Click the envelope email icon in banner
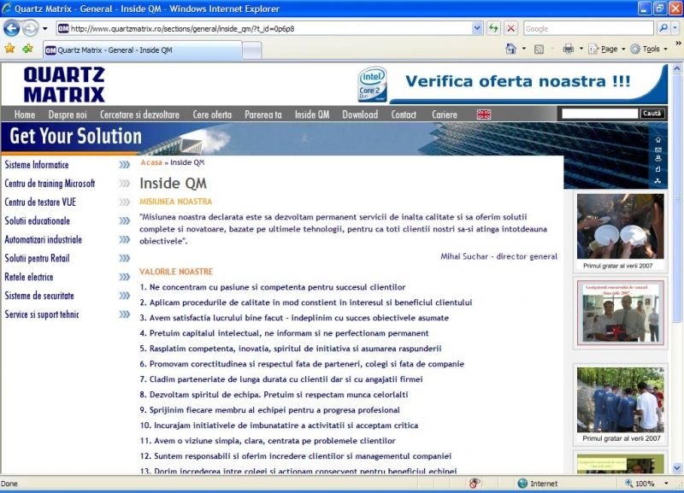684x493 pixels. point(657,150)
